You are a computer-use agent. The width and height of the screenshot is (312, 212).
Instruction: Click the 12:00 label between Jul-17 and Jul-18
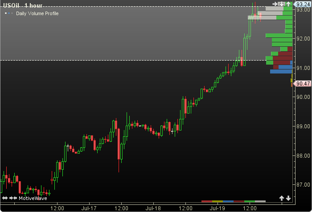pos(121,208)
